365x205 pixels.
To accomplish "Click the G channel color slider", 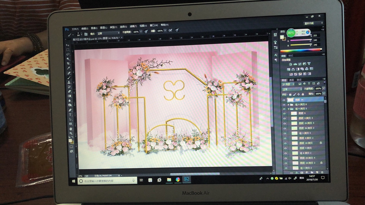I will tap(301, 41).
